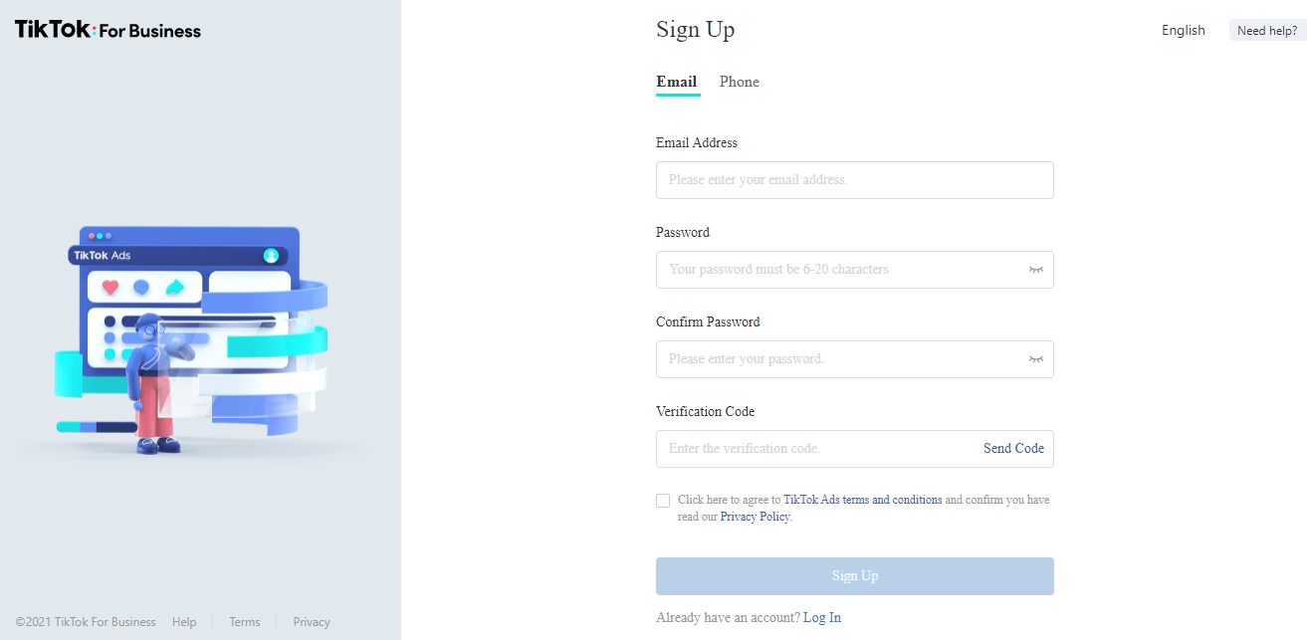
Task: Click the blue Sign Up button
Action: (855, 576)
